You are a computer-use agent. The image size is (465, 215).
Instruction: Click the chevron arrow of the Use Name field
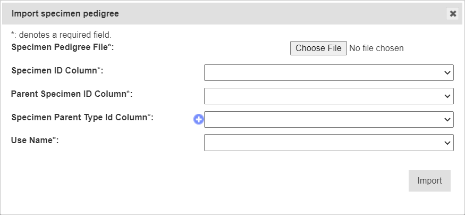coord(447,143)
